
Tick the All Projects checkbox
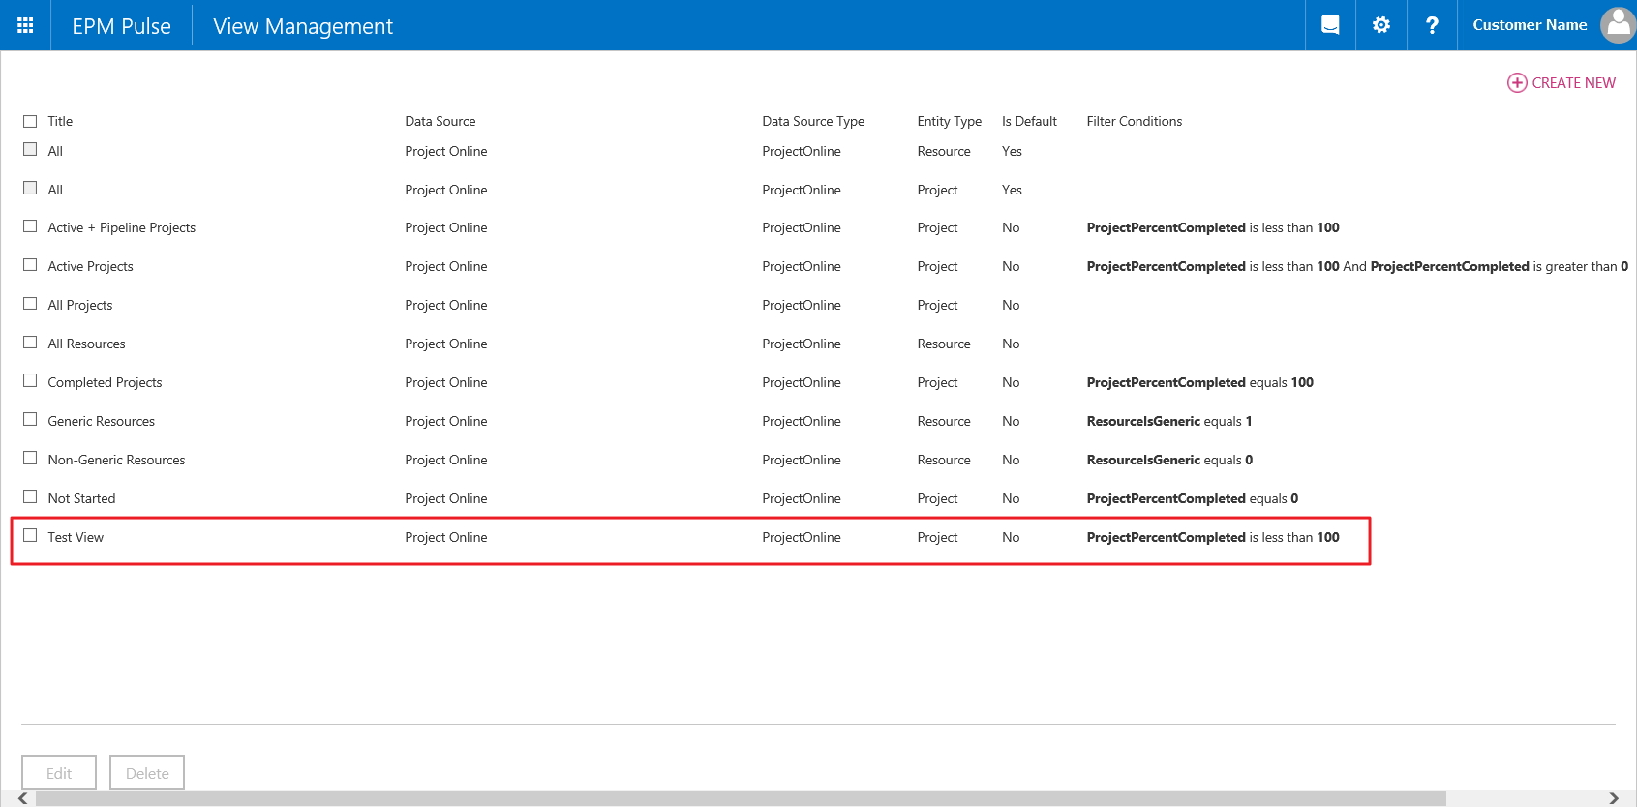(x=30, y=304)
